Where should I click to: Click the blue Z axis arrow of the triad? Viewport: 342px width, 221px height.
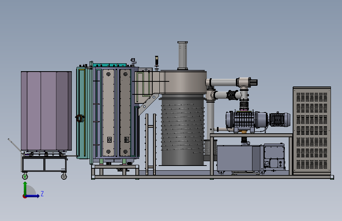click(x=33, y=196)
